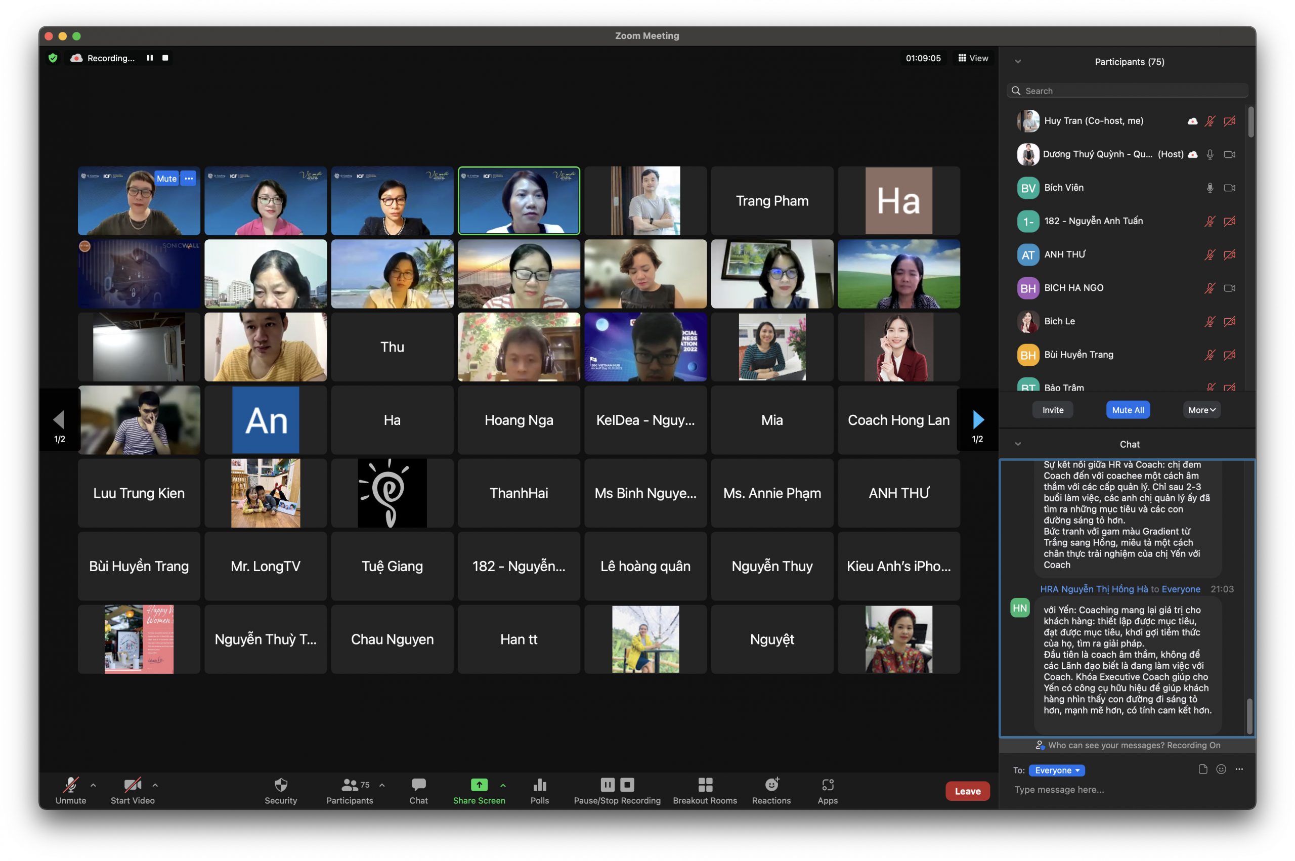1295x861 pixels.
Task: Pause recording in the bottom toolbar
Action: (607, 784)
